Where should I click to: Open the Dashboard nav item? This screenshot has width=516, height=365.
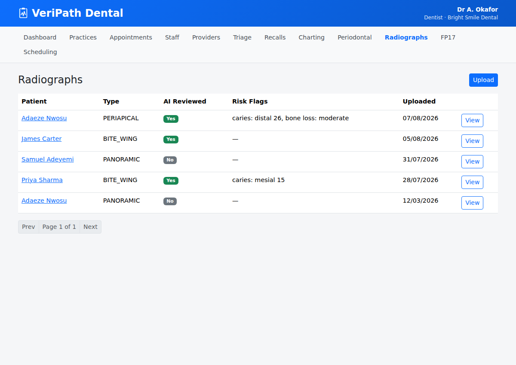(40, 37)
